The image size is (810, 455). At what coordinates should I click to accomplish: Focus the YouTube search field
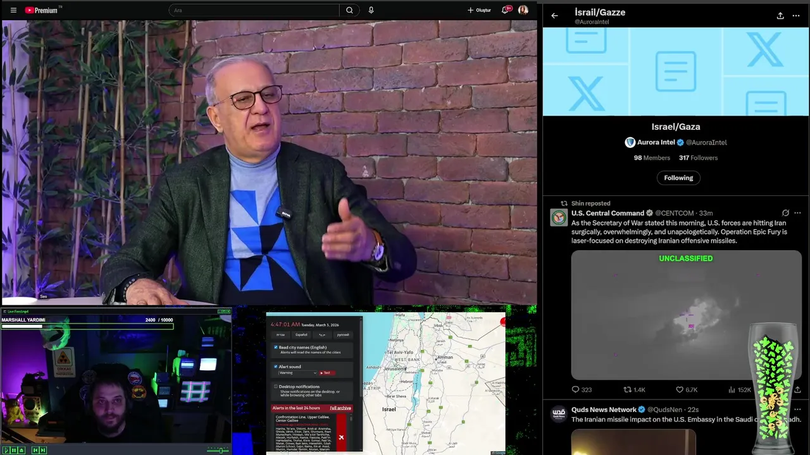pyautogui.click(x=253, y=10)
